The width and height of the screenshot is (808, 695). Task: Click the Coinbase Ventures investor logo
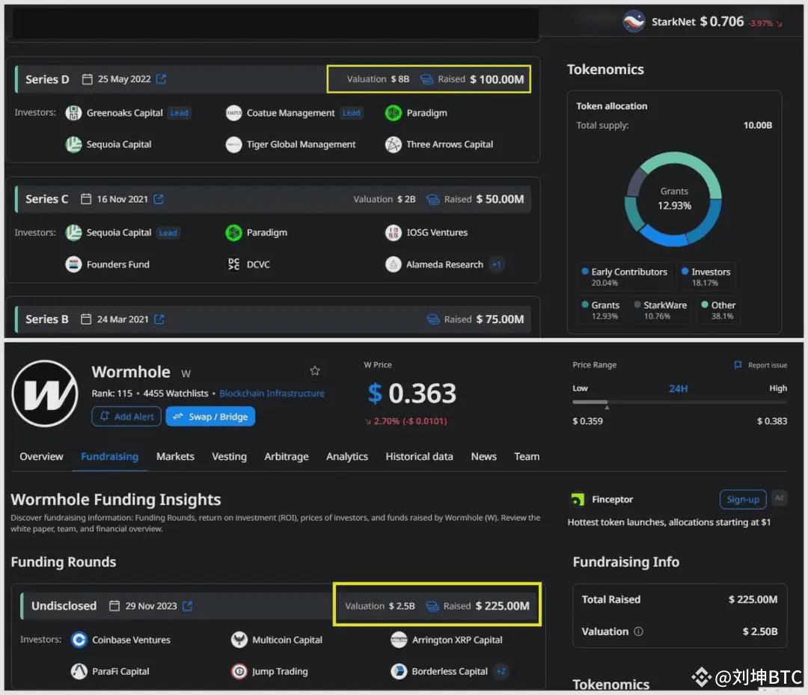pyautogui.click(x=79, y=640)
